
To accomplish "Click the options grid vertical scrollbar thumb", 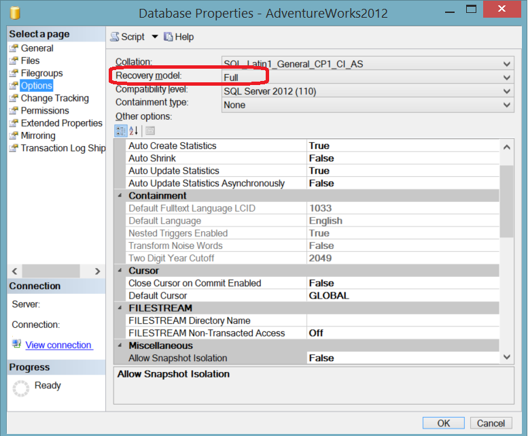I will [x=506, y=201].
